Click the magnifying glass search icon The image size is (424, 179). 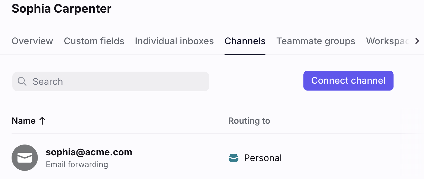coord(22,81)
